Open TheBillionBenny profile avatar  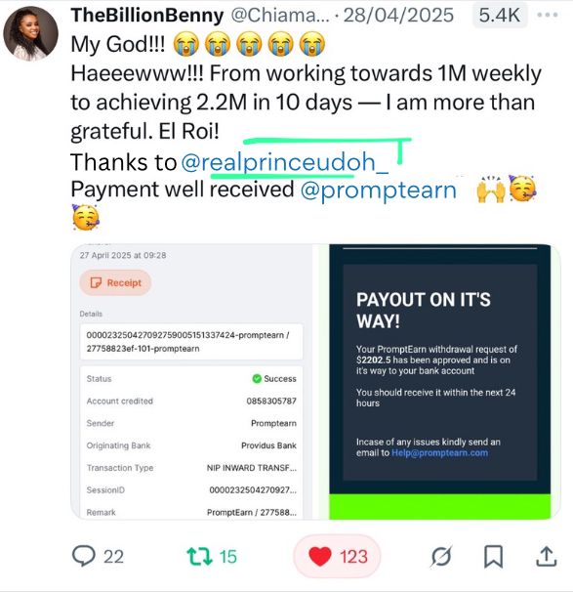click(x=31, y=33)
